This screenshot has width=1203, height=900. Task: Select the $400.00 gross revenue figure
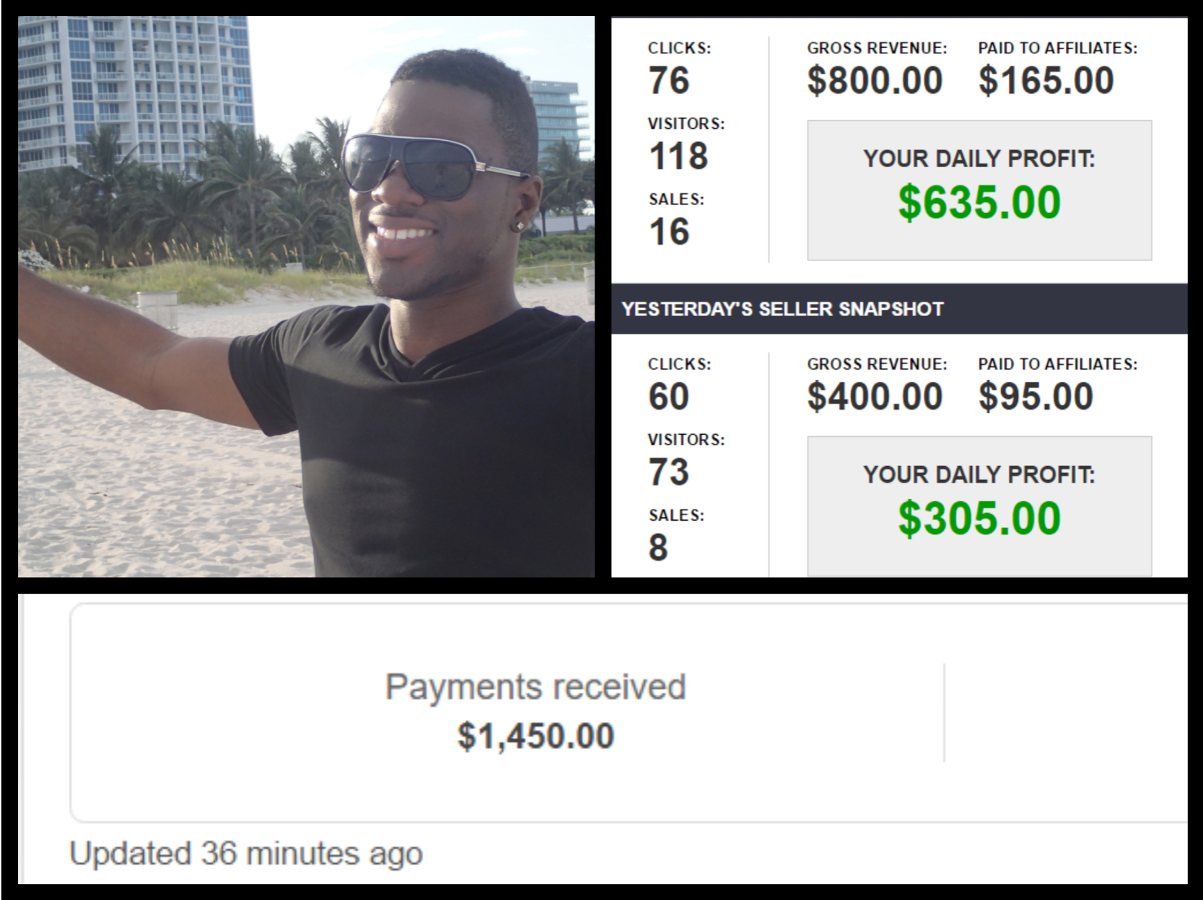click(x=874, y=397)
